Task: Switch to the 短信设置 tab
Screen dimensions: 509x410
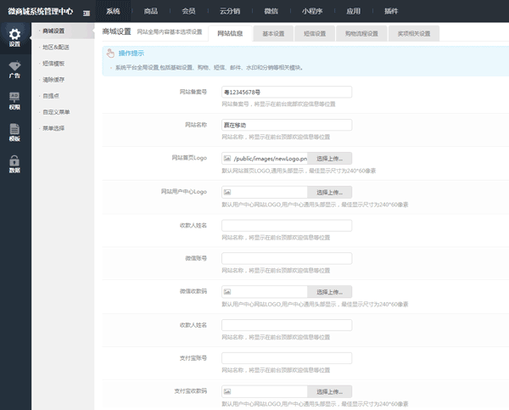Action: point(314,34)
